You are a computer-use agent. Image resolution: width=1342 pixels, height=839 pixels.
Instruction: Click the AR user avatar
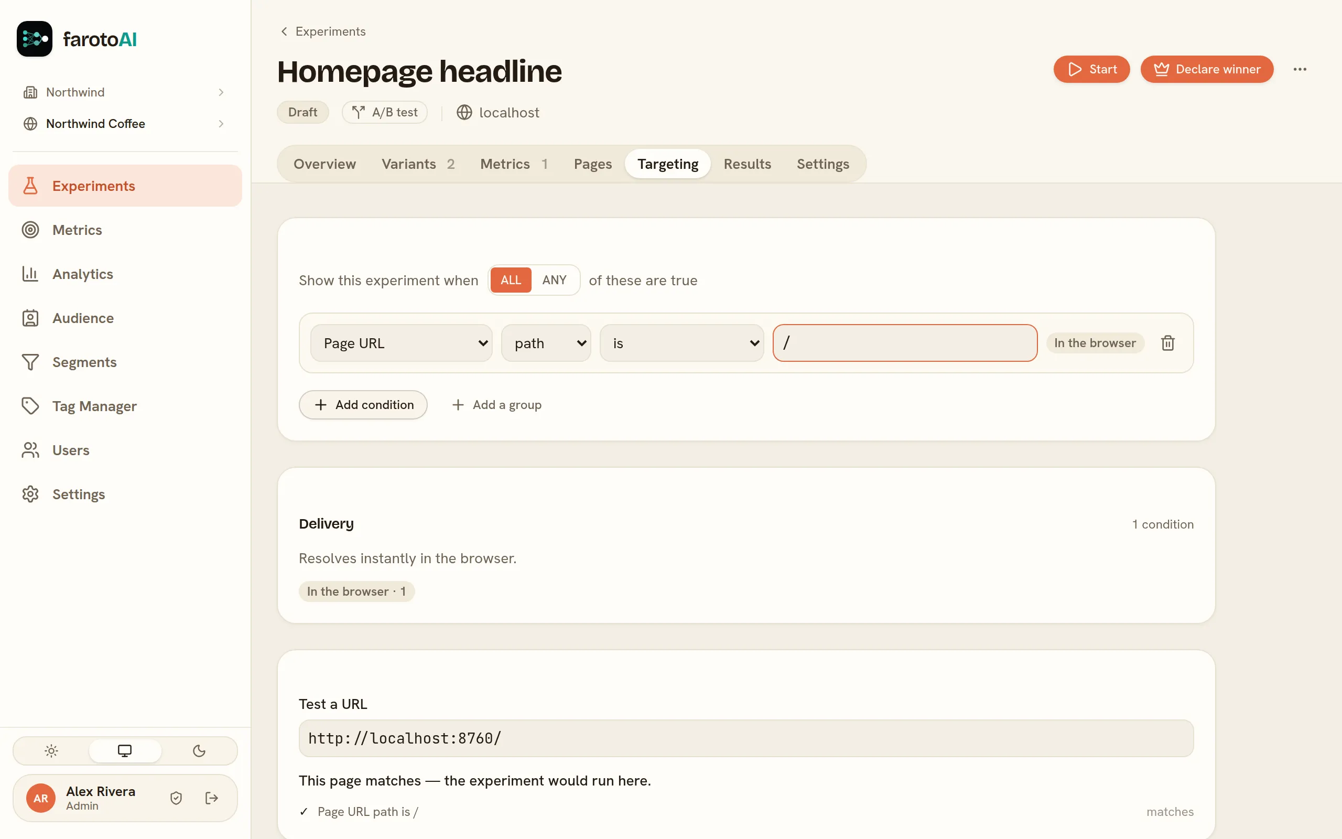point(40,798)
